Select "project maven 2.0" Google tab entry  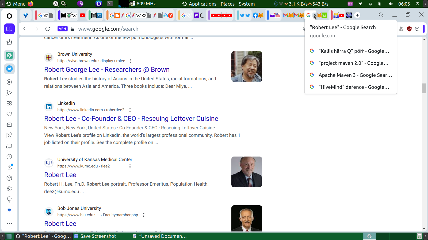click(351, 63)
